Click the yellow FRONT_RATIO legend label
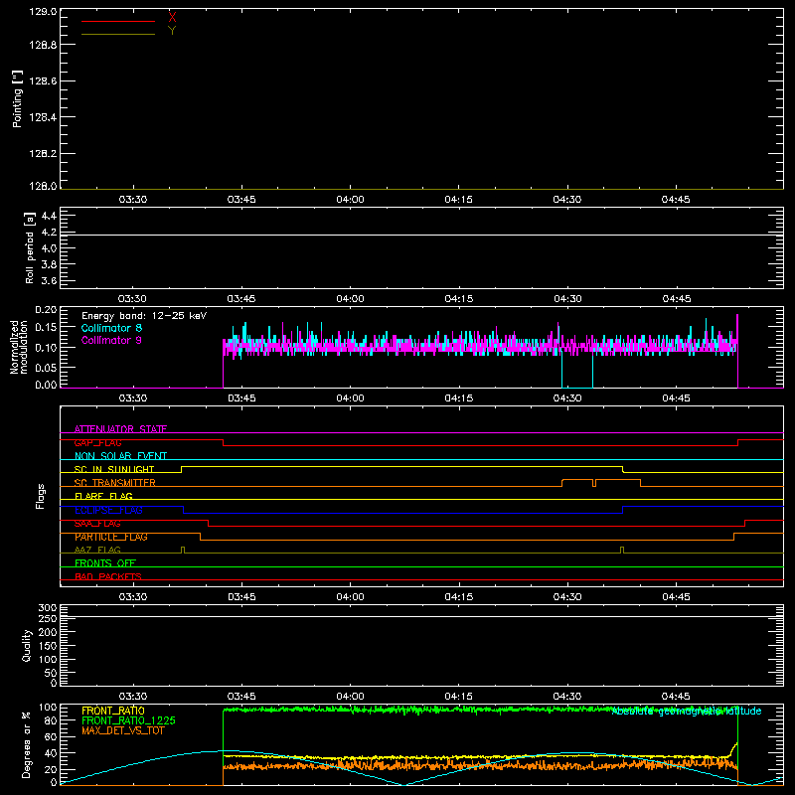The image size is (795, 795). point(113,711)
